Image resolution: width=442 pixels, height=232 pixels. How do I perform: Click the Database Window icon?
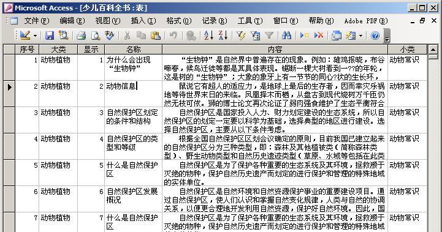click(337, 36)
